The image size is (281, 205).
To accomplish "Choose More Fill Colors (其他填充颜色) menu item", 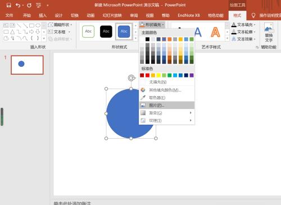I will [x=167, y=90].
